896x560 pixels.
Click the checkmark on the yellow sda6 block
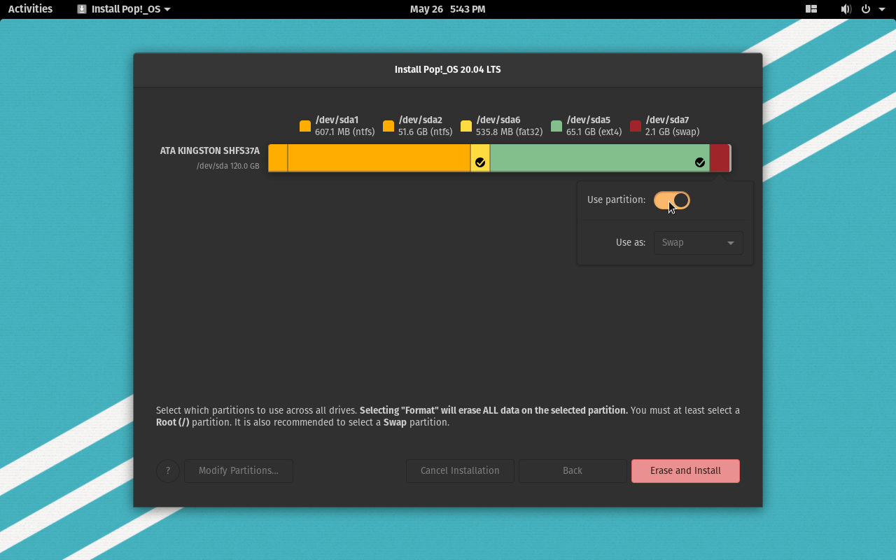coord(480,162)
